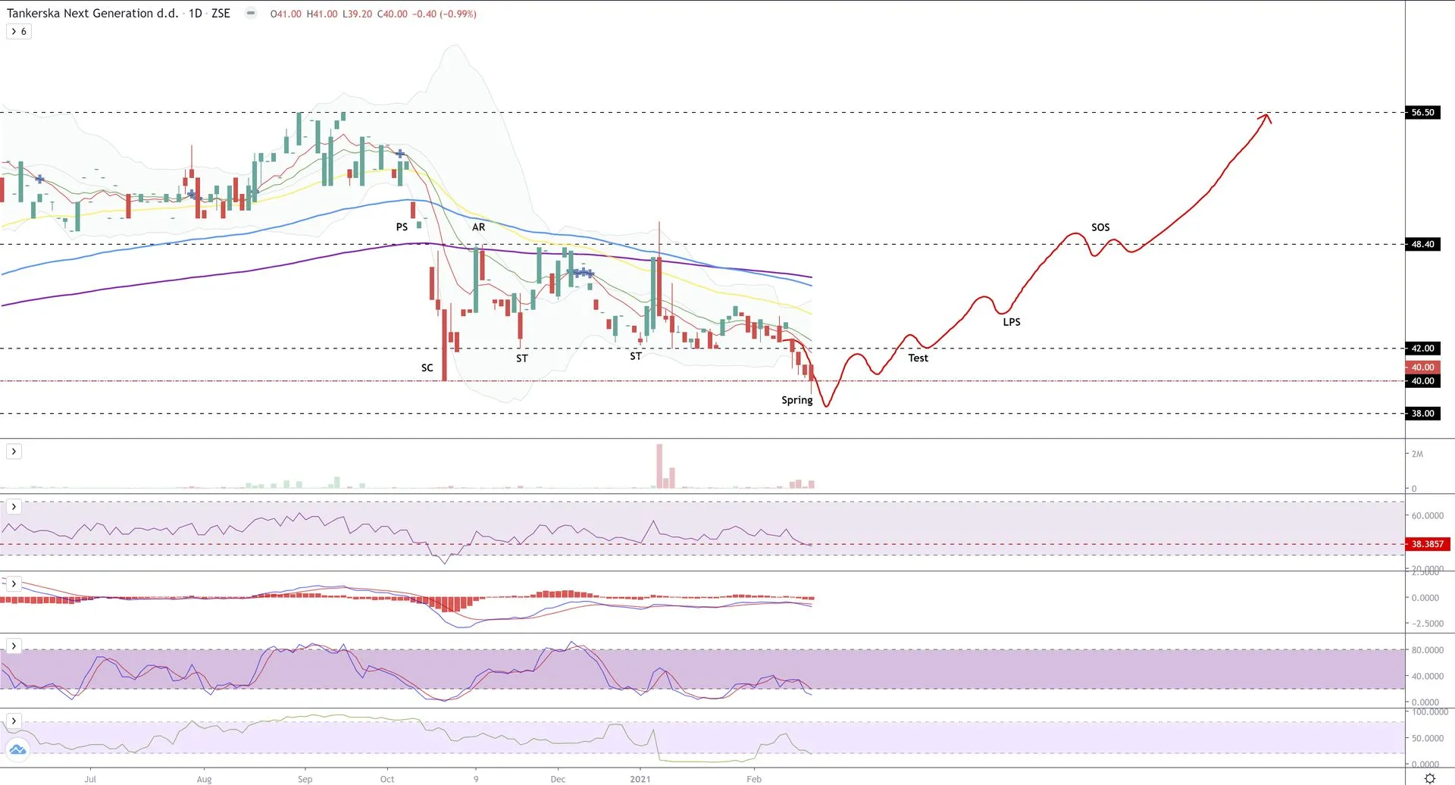Select the SC selling climax label
This screenshot has height=785, width=1455.
tap(427, 367)
